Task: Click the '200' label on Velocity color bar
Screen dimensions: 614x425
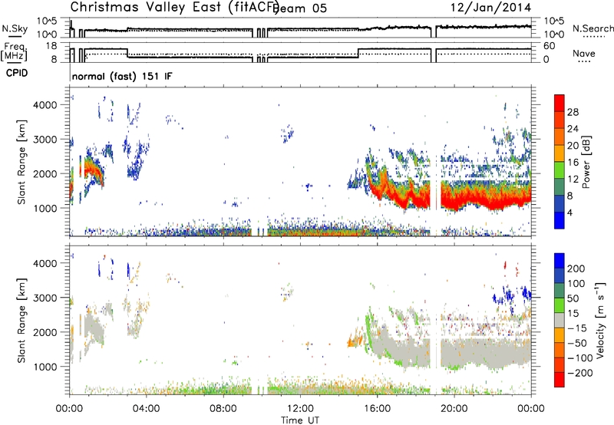Action: [x=576, y=269]
